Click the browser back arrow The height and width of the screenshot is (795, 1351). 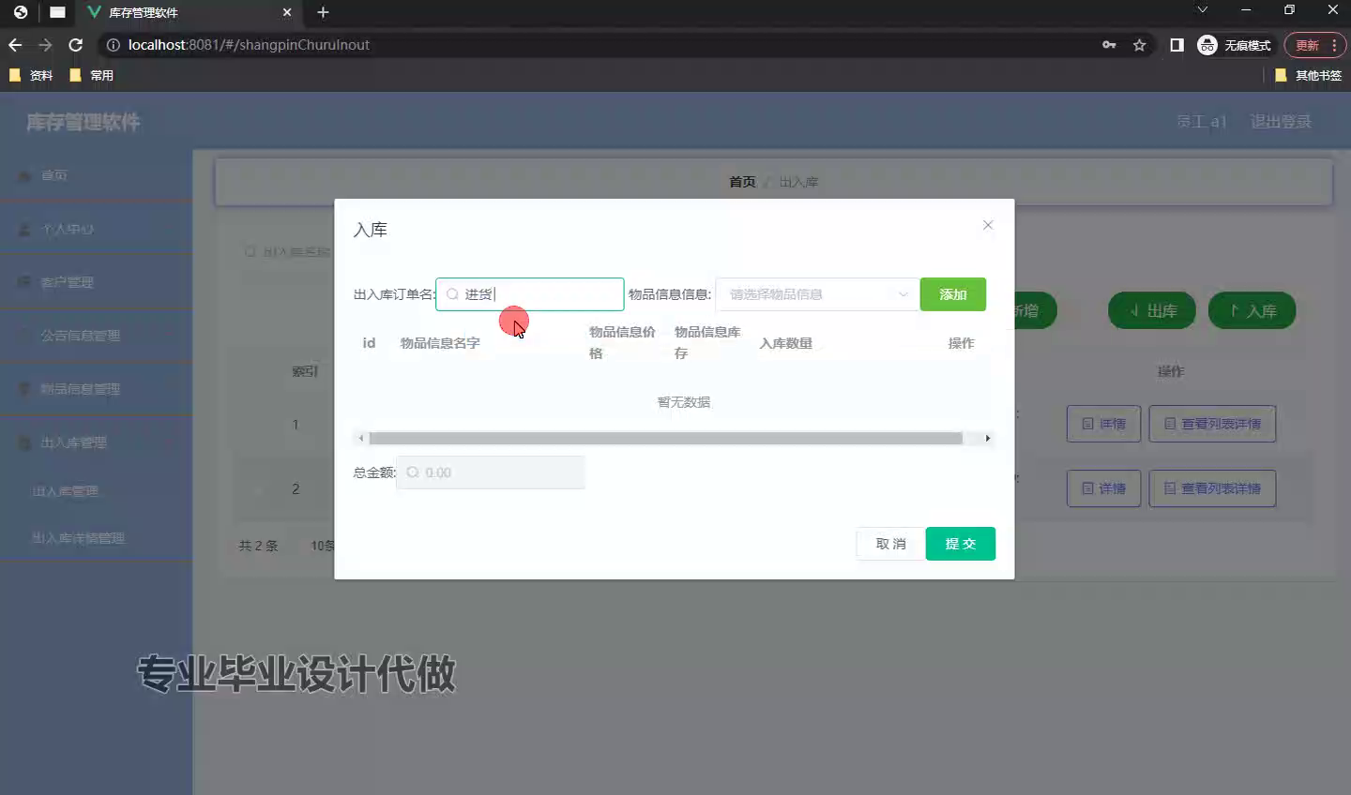click(15, 45)
